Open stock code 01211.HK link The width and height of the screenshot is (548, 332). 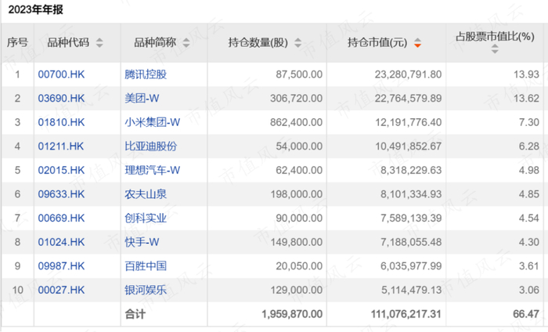[61, 146]
